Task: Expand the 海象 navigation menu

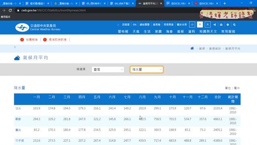Action: point(169,31)
